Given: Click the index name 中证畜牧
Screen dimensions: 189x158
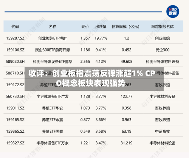Looking at the screenshot, I should pos(163,132).
